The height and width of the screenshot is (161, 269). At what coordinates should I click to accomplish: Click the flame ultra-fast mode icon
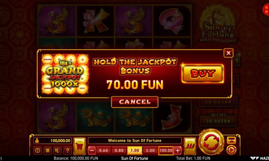tap(190, 146)
